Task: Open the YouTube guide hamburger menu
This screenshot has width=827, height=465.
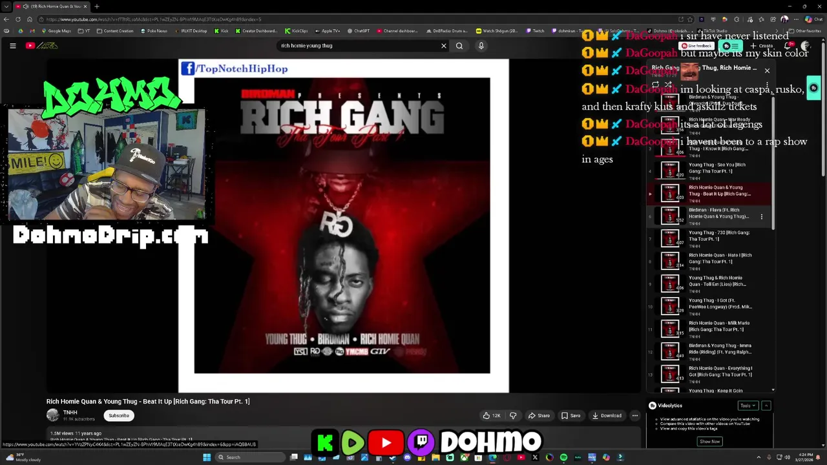Action: coord(12,46)
